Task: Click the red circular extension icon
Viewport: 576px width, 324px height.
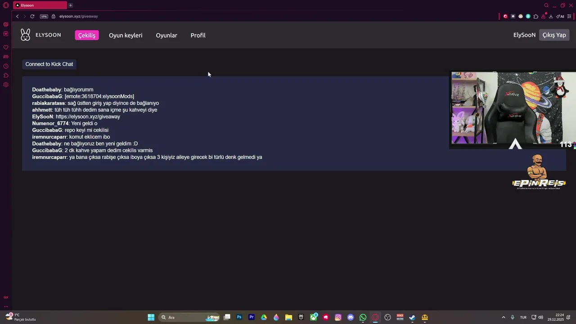Action: coord(505,16)
